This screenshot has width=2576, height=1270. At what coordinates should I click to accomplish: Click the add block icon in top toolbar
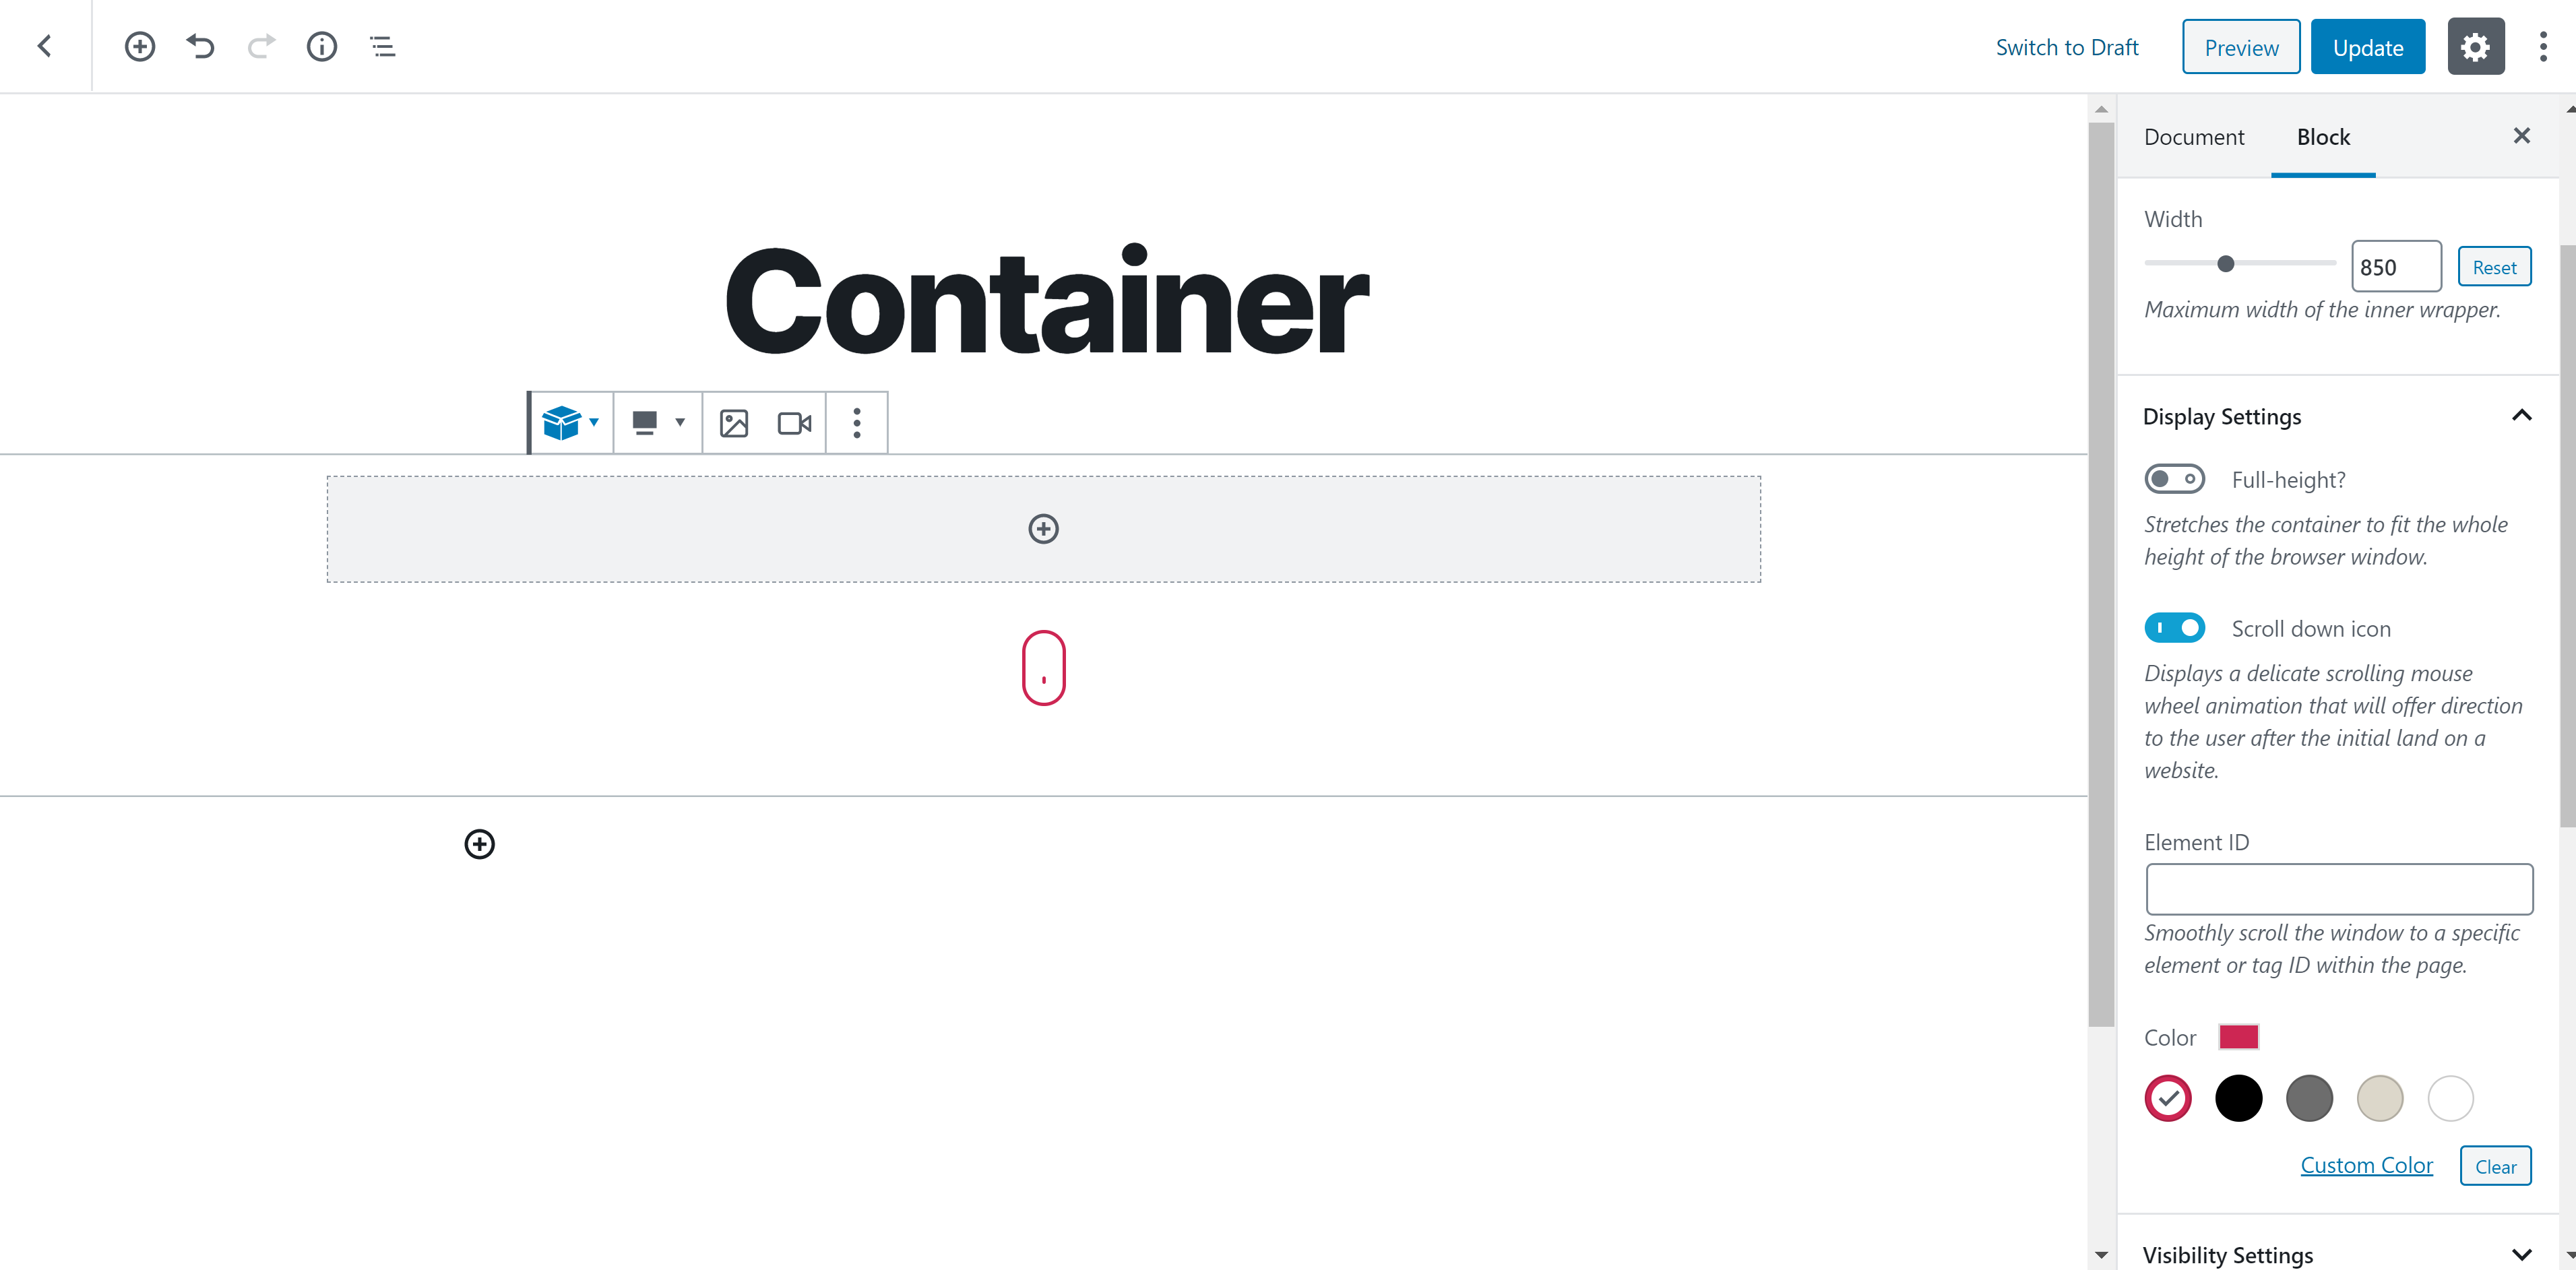coord(139,46)
